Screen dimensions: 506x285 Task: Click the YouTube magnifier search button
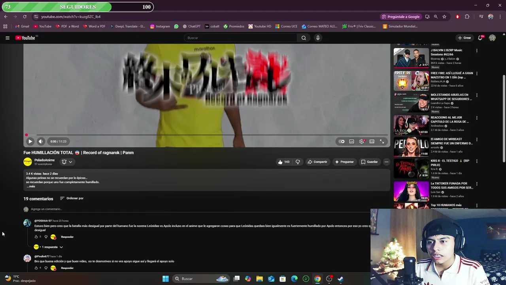(x=304, y=38)
